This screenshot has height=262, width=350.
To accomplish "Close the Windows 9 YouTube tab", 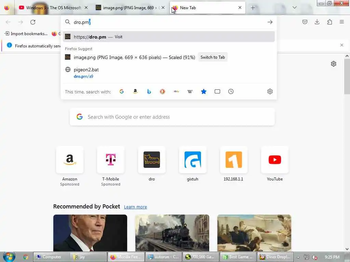I will (x=86, y=8).
